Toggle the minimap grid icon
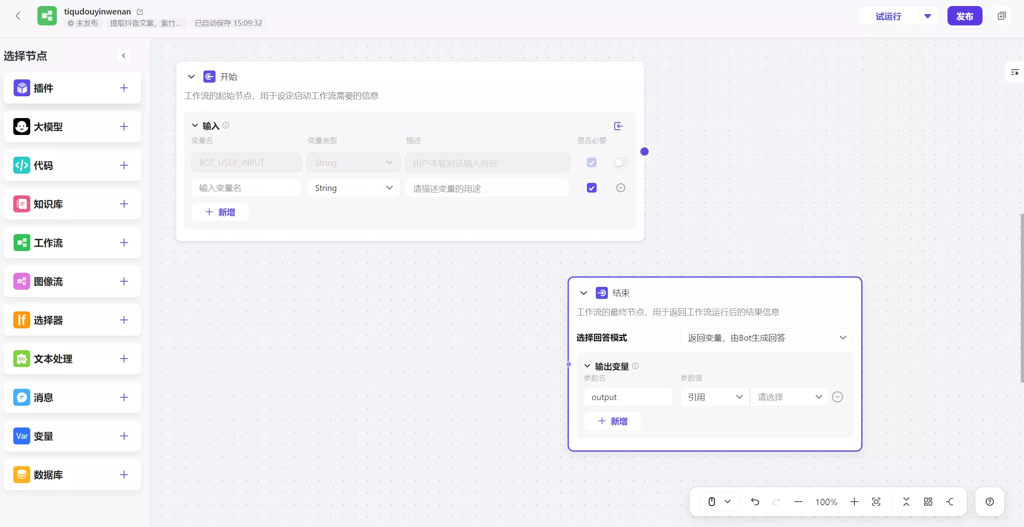 click(x=928, y=502)
